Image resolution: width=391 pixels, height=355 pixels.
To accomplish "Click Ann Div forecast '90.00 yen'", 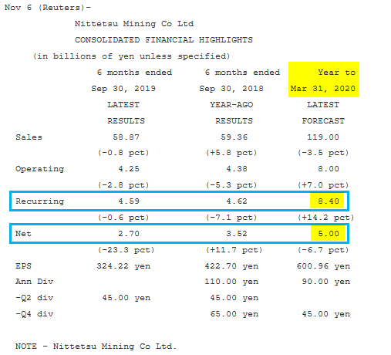I will click(326, 282).
